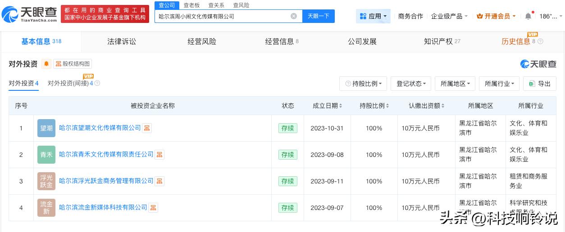Open 所属行业 filter dropdown
This screenshot has width=565, height=232.
(499, 84)
